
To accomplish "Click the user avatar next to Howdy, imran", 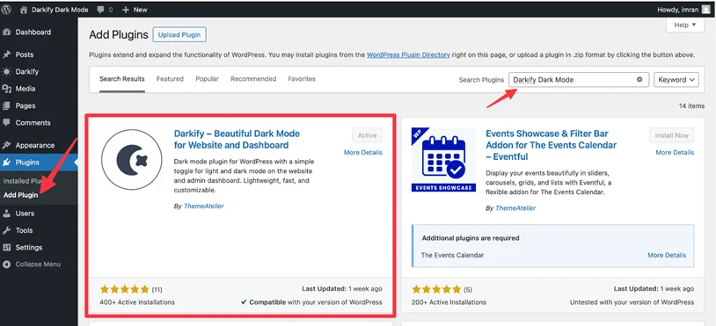I will click(x=706, y=10).
